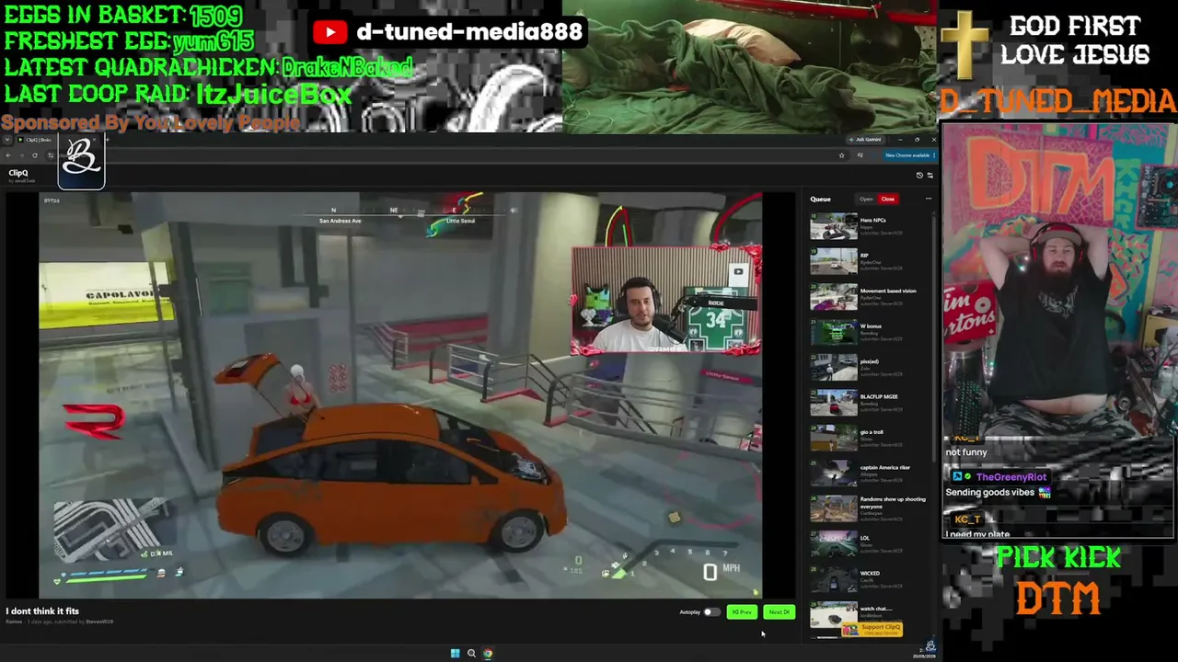Click the "Movement based vision" title text
The height and width of the screenshot is (662, 1178).
click(x=888, y=291)
